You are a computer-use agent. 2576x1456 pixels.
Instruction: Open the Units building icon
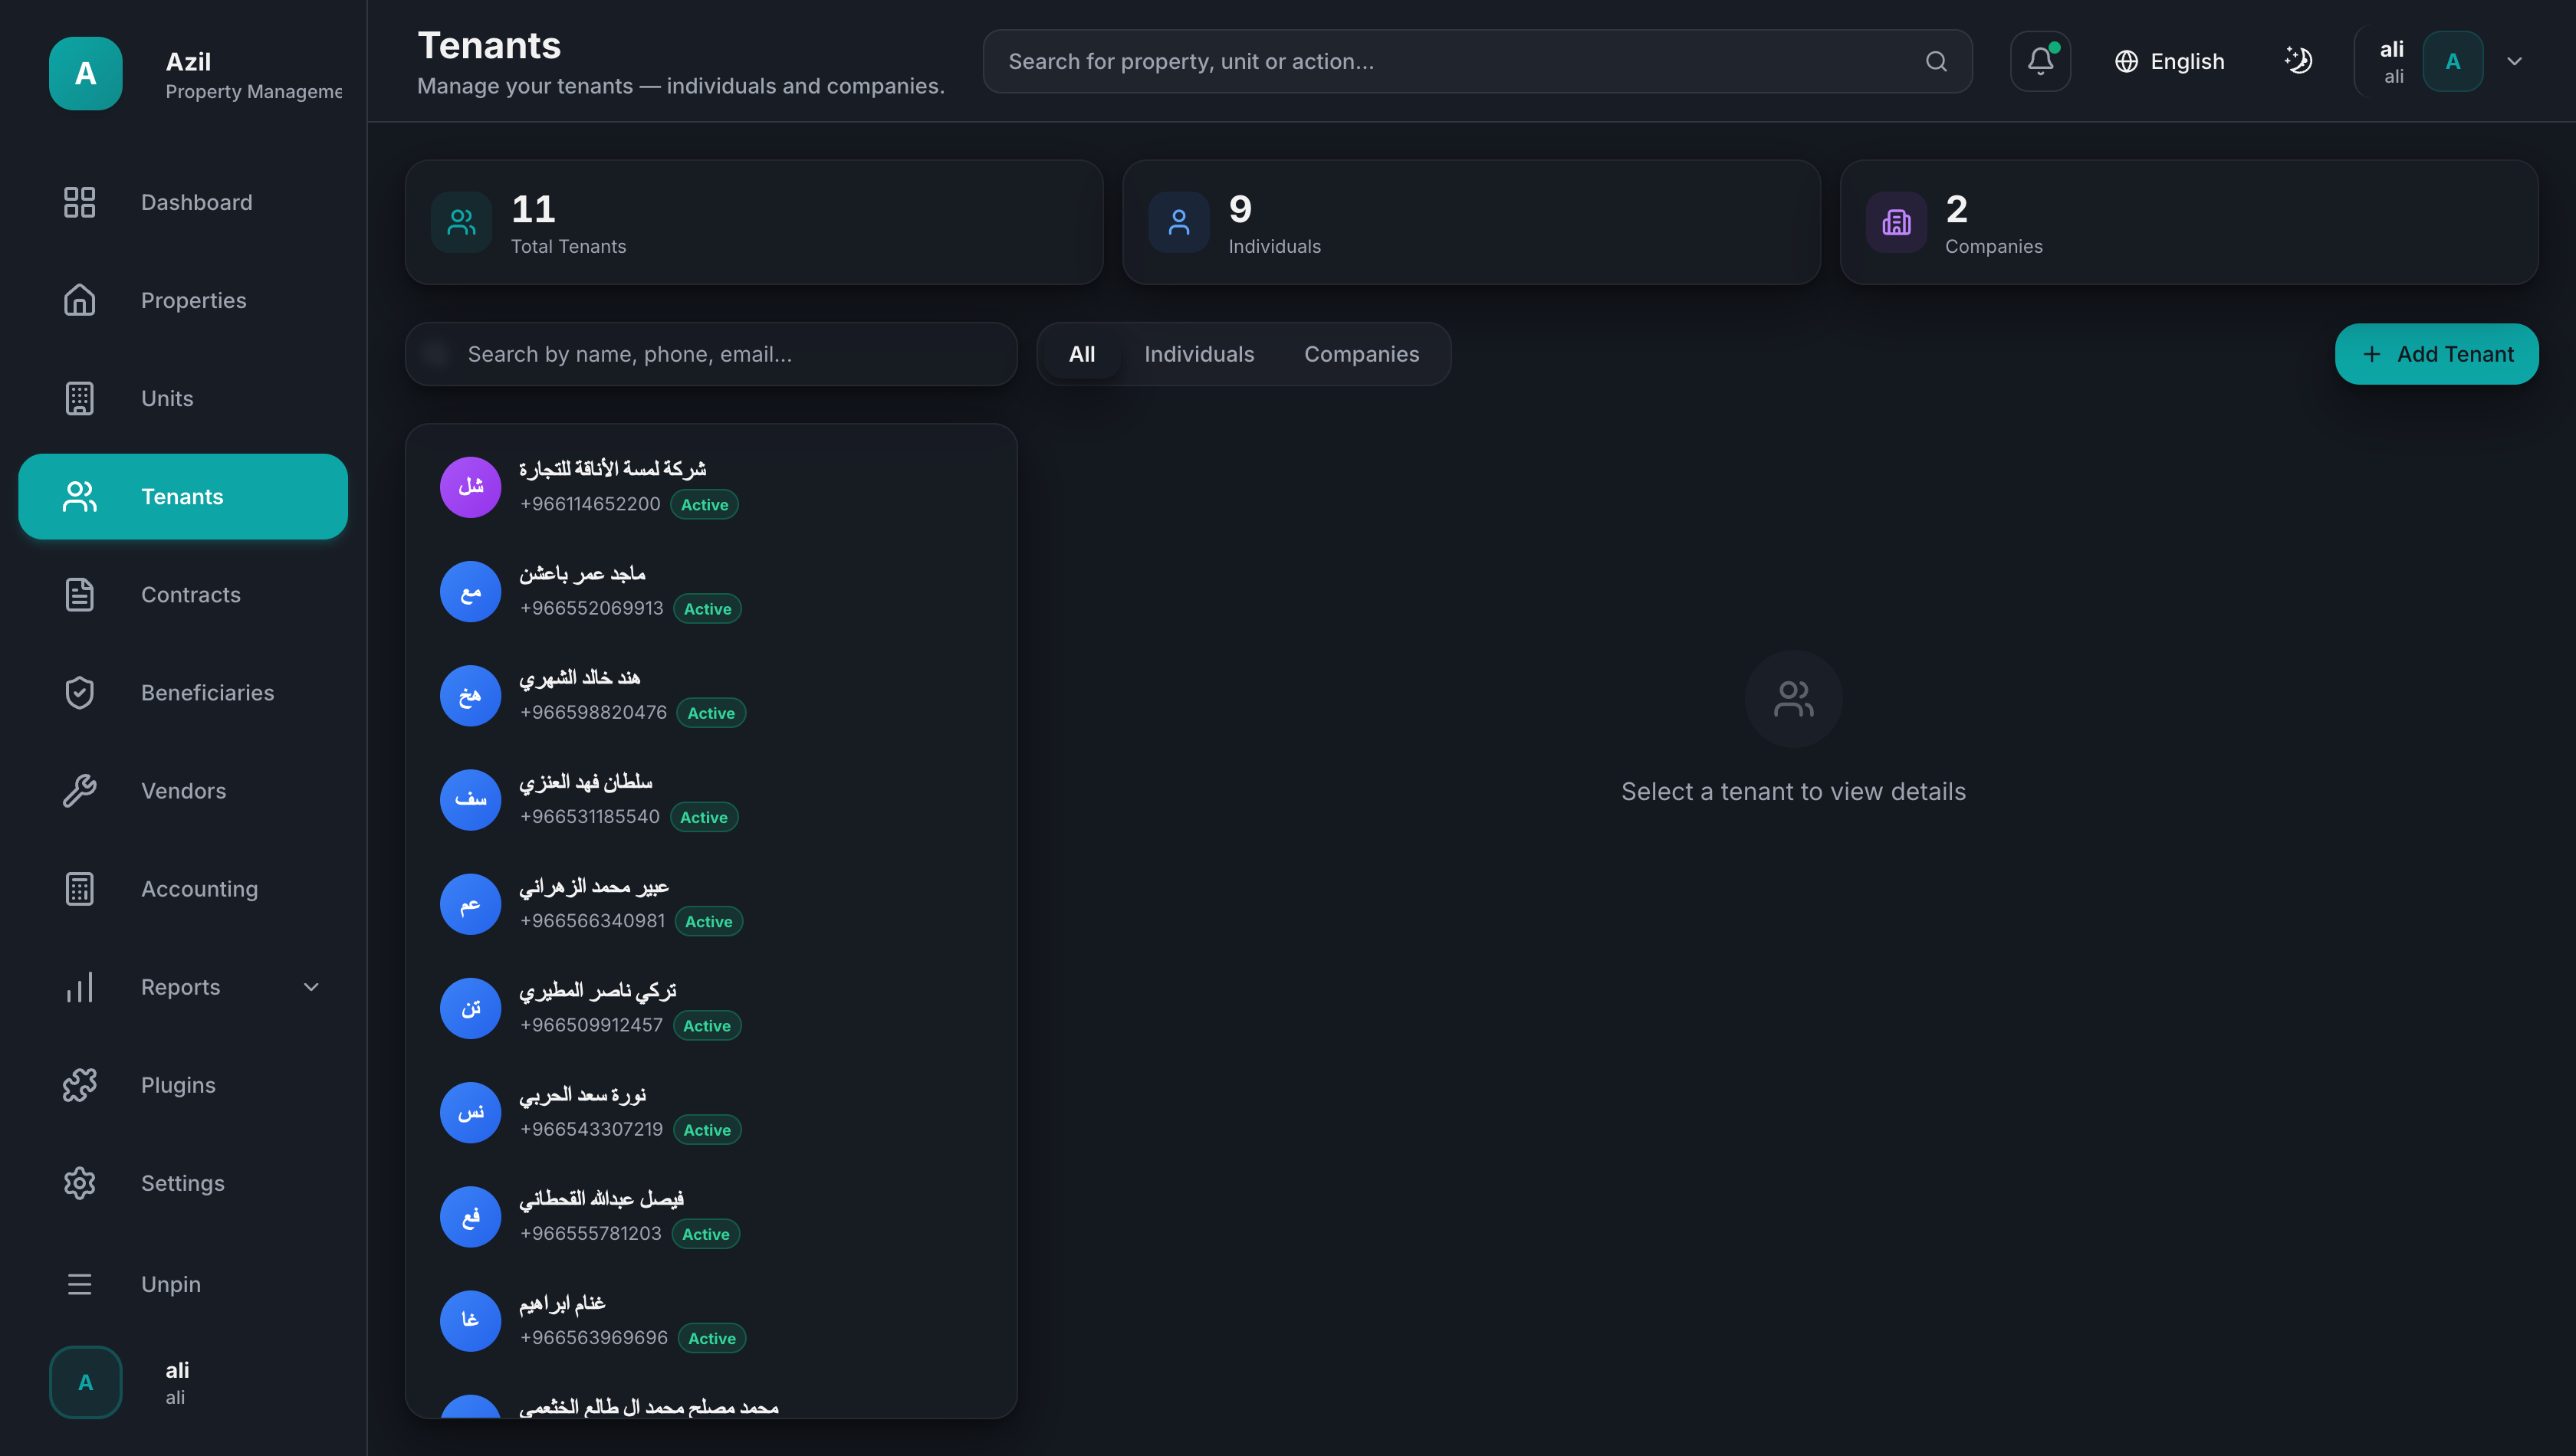click(x=79, y=398)
